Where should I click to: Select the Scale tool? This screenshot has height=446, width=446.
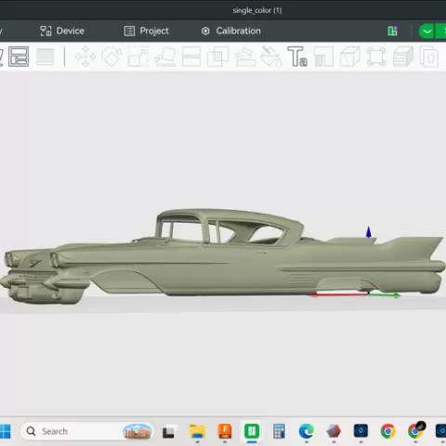(138, 57)
